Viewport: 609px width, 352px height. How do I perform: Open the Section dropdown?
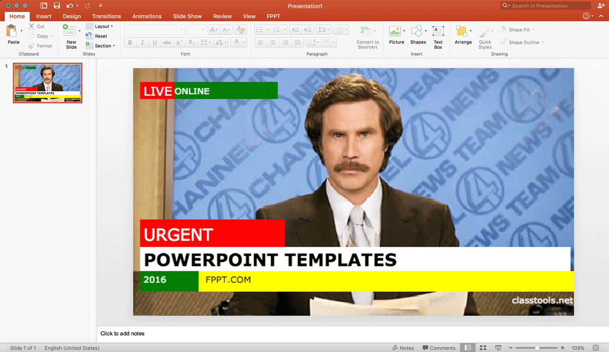pos(100,46)
